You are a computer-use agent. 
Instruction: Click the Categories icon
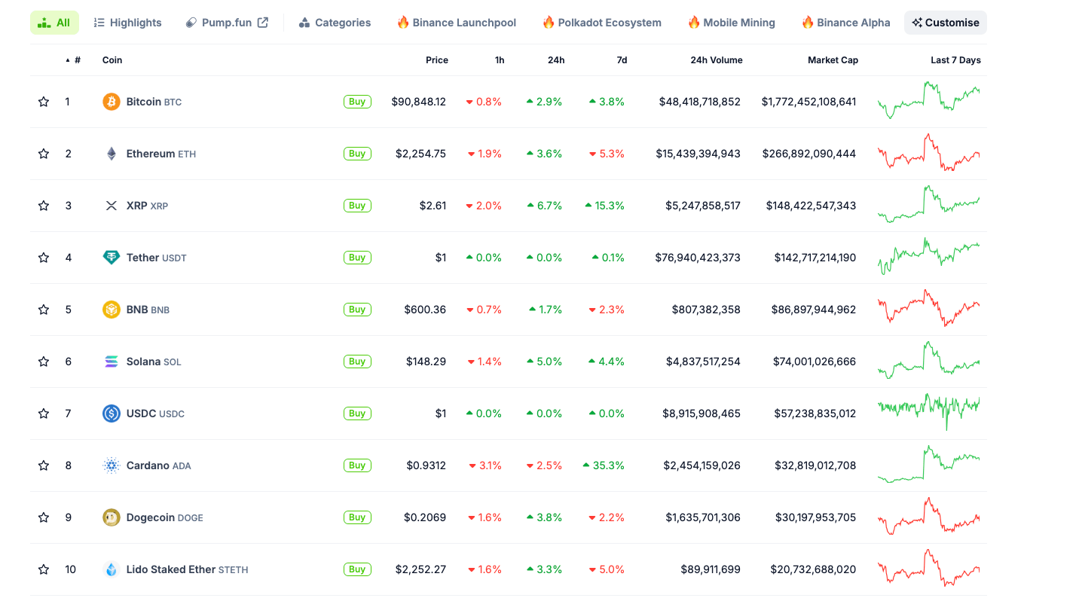pos(304,22)
